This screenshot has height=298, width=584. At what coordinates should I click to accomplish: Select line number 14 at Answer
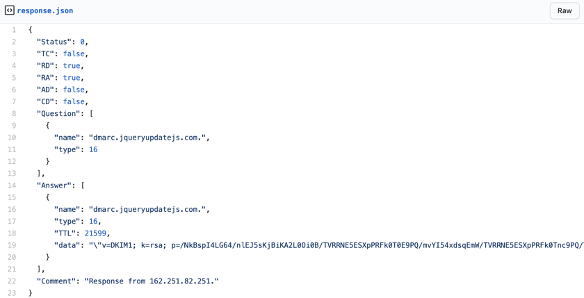coord(12,185)
